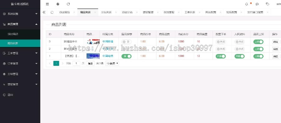Open the website globe icon in top bar

point(58,4)
